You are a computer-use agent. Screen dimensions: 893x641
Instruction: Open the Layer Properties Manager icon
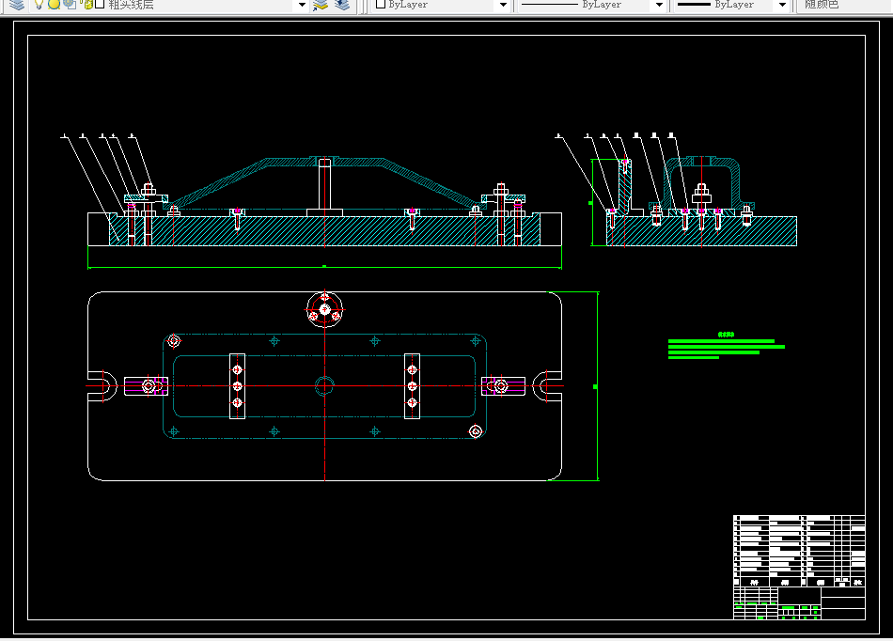(x=17, y=5)
